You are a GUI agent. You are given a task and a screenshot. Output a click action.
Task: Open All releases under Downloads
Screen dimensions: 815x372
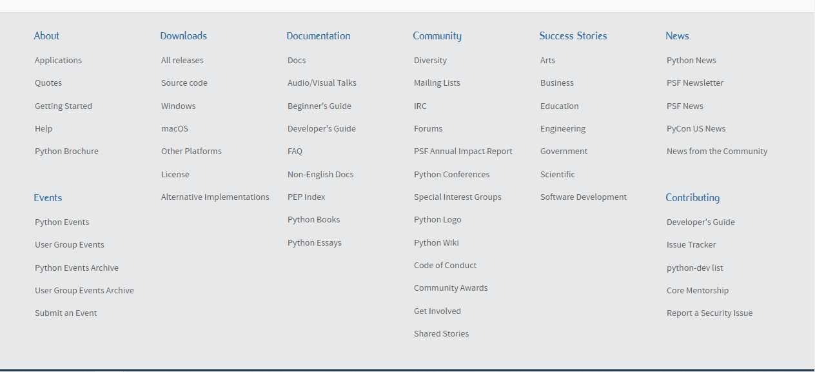182,61
